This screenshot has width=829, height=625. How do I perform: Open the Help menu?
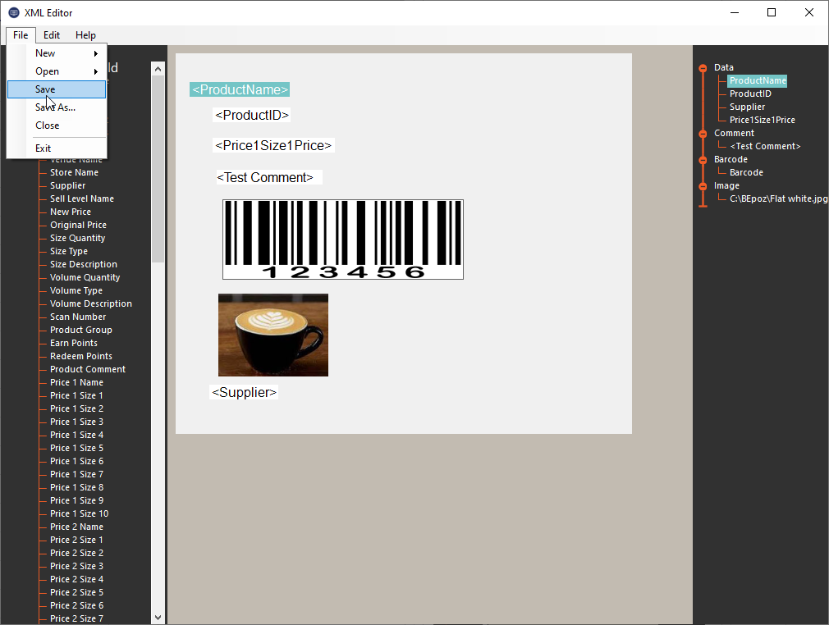click(x=85, y=35)
